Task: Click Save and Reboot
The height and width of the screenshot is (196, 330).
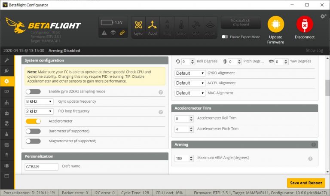Action: click(306, 183)
